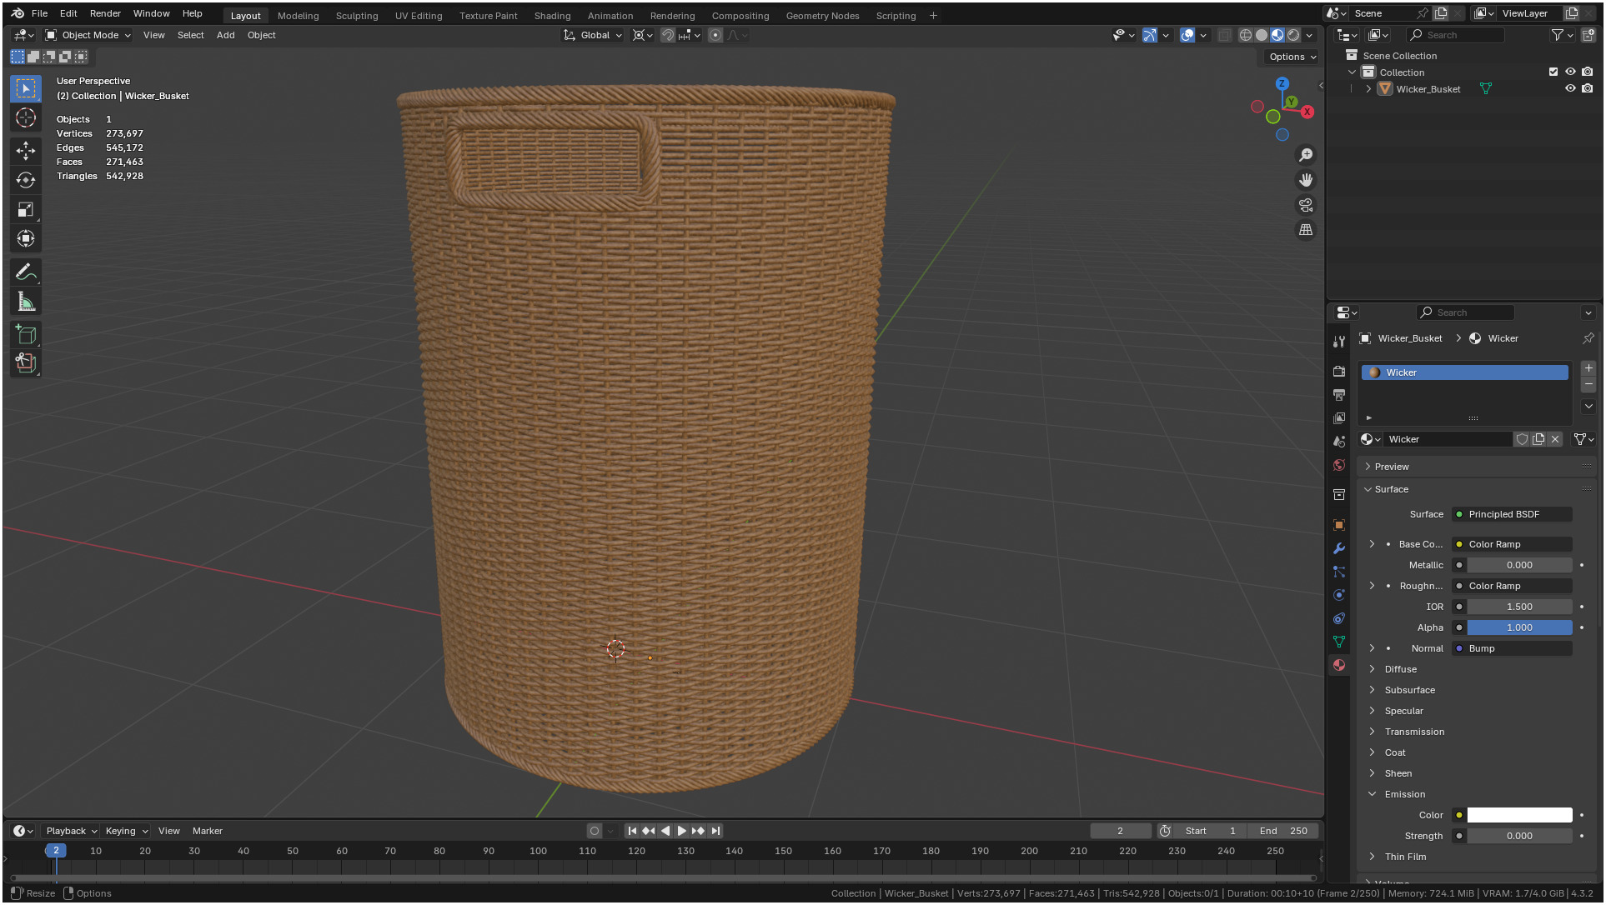
Task: Open the Particles properties tab
Action: click(1339, 572)
